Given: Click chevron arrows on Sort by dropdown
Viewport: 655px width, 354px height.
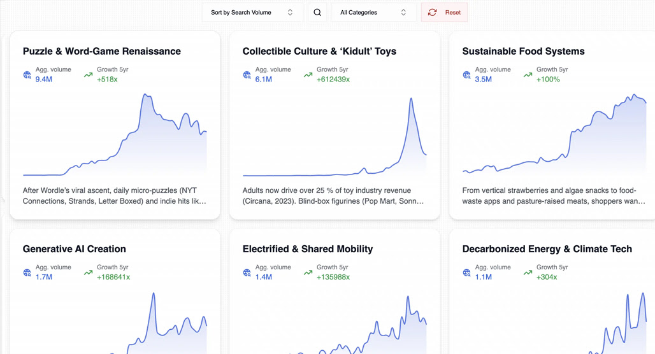Looking at the screenshot, I should click(x=290, y=13).
